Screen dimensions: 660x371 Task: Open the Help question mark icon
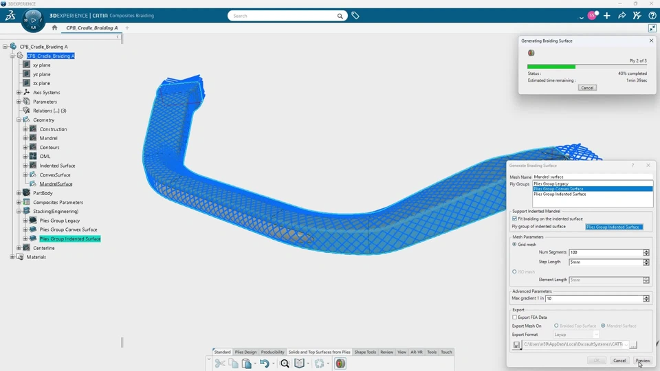(652, 16)
